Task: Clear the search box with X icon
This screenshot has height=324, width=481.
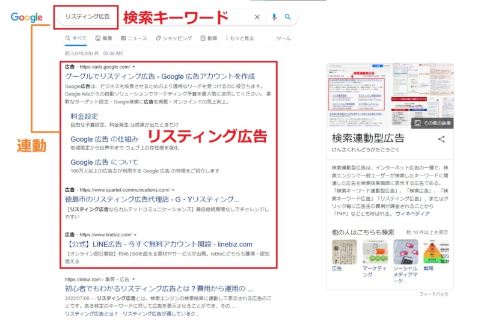Action: click(257, 17)
